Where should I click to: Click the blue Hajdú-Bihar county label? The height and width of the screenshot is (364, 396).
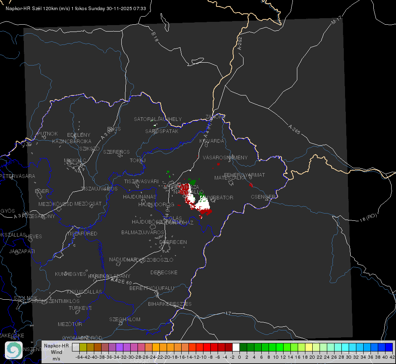click(101, 255)
